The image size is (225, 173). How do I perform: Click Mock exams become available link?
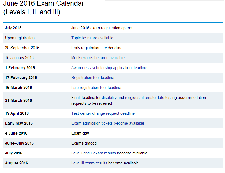[x=98, y=58]
